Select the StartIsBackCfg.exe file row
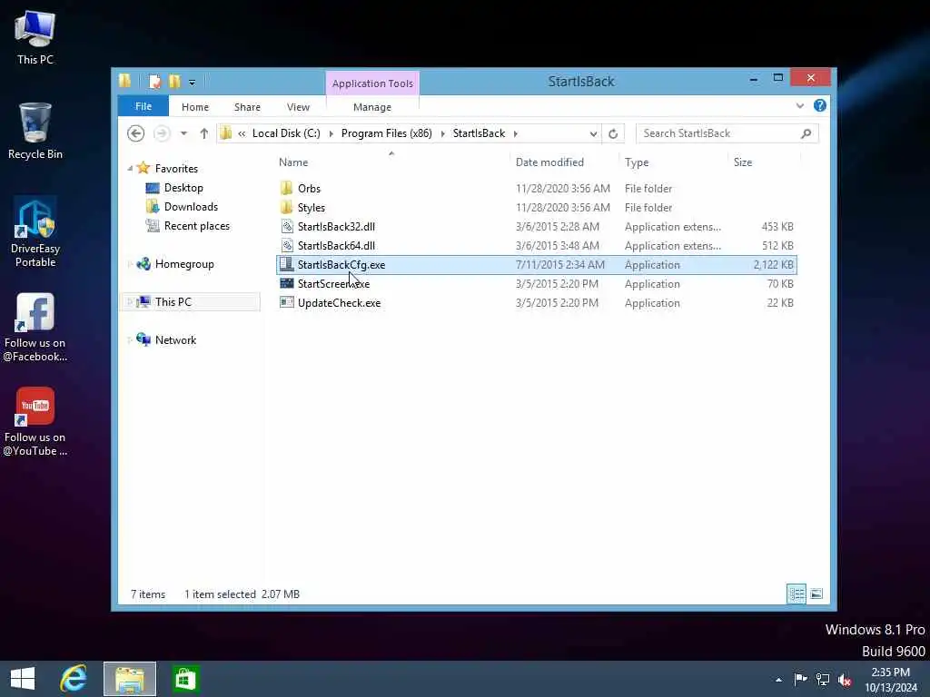 tap(536, 264)
